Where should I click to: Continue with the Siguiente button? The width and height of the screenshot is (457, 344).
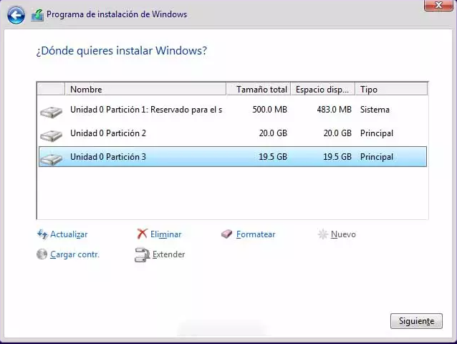click(416, 321)
